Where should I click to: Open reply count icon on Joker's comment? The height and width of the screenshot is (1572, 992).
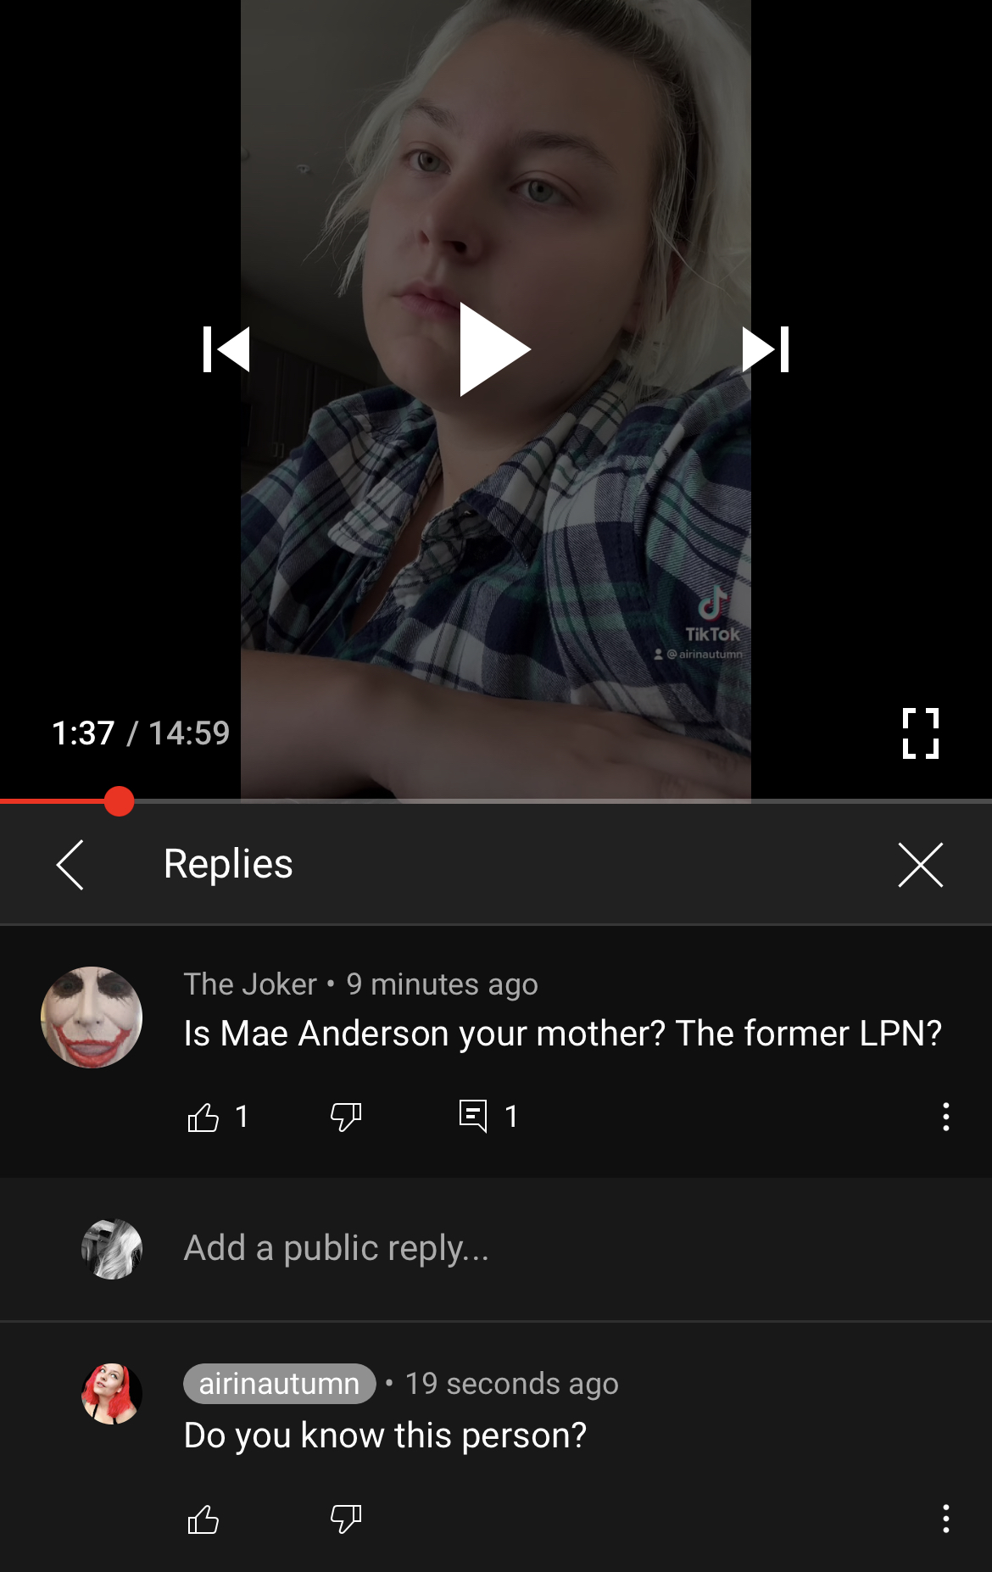click(x=473, y=1116)
